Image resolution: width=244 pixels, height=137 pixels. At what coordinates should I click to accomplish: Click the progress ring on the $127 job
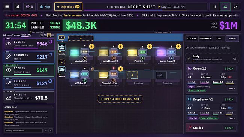point(50,81)
